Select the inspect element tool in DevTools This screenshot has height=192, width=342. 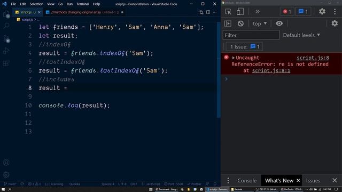(228, 12)
